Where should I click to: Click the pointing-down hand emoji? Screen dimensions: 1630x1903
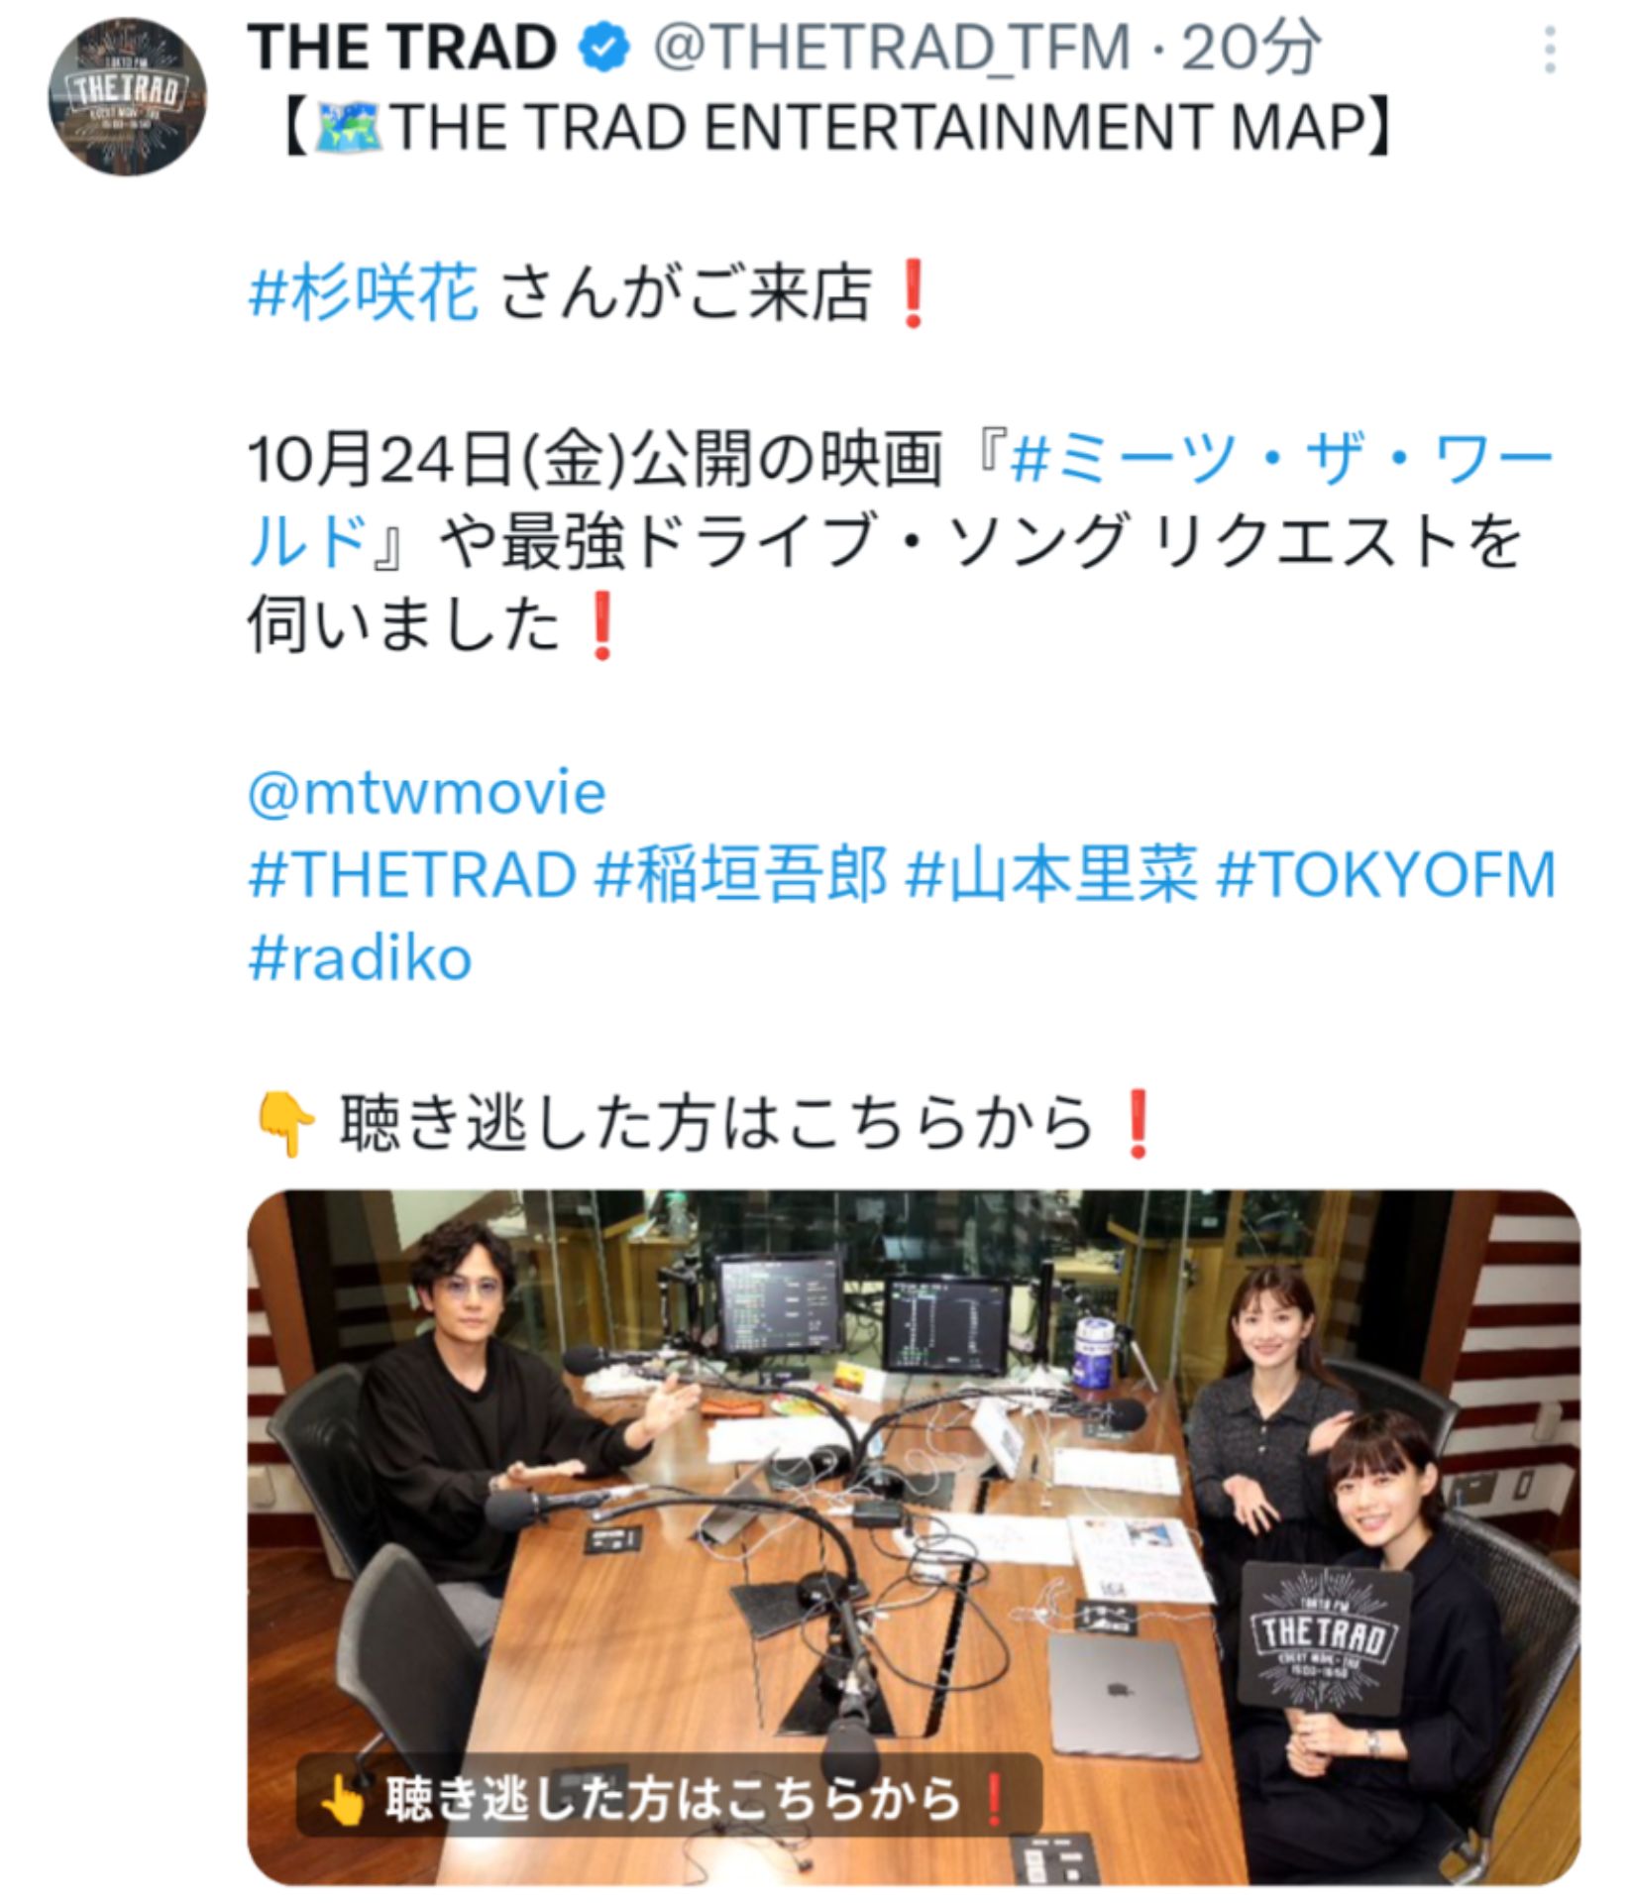[x=284, y=1125]
